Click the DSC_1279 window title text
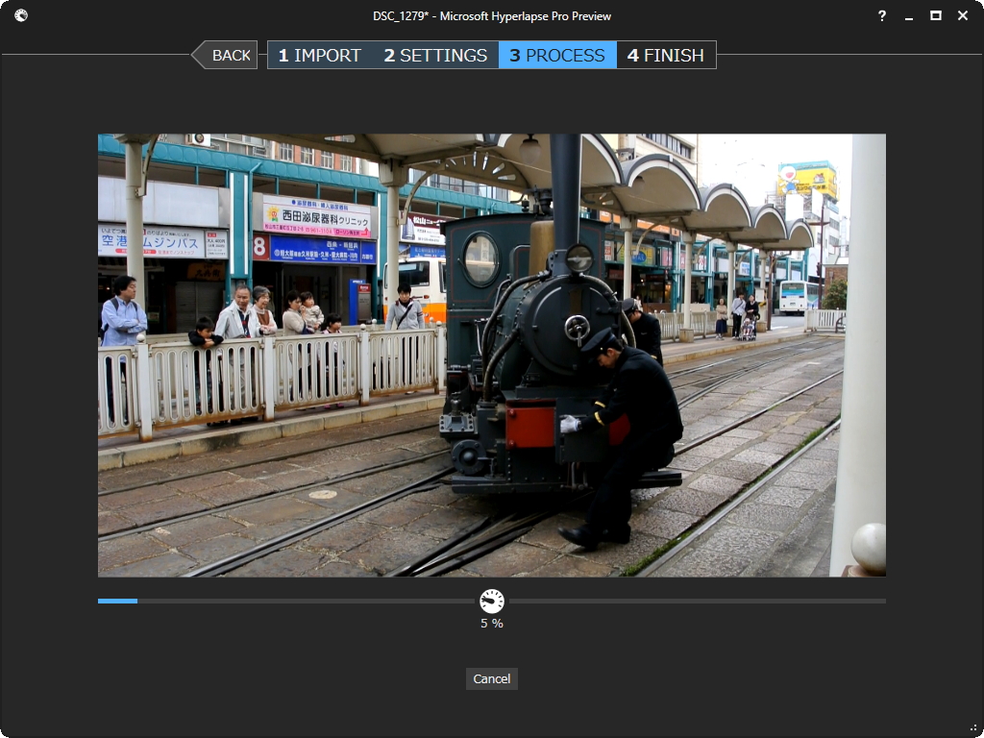This screenshot has width=984, height=738. [x=492, y=16]
